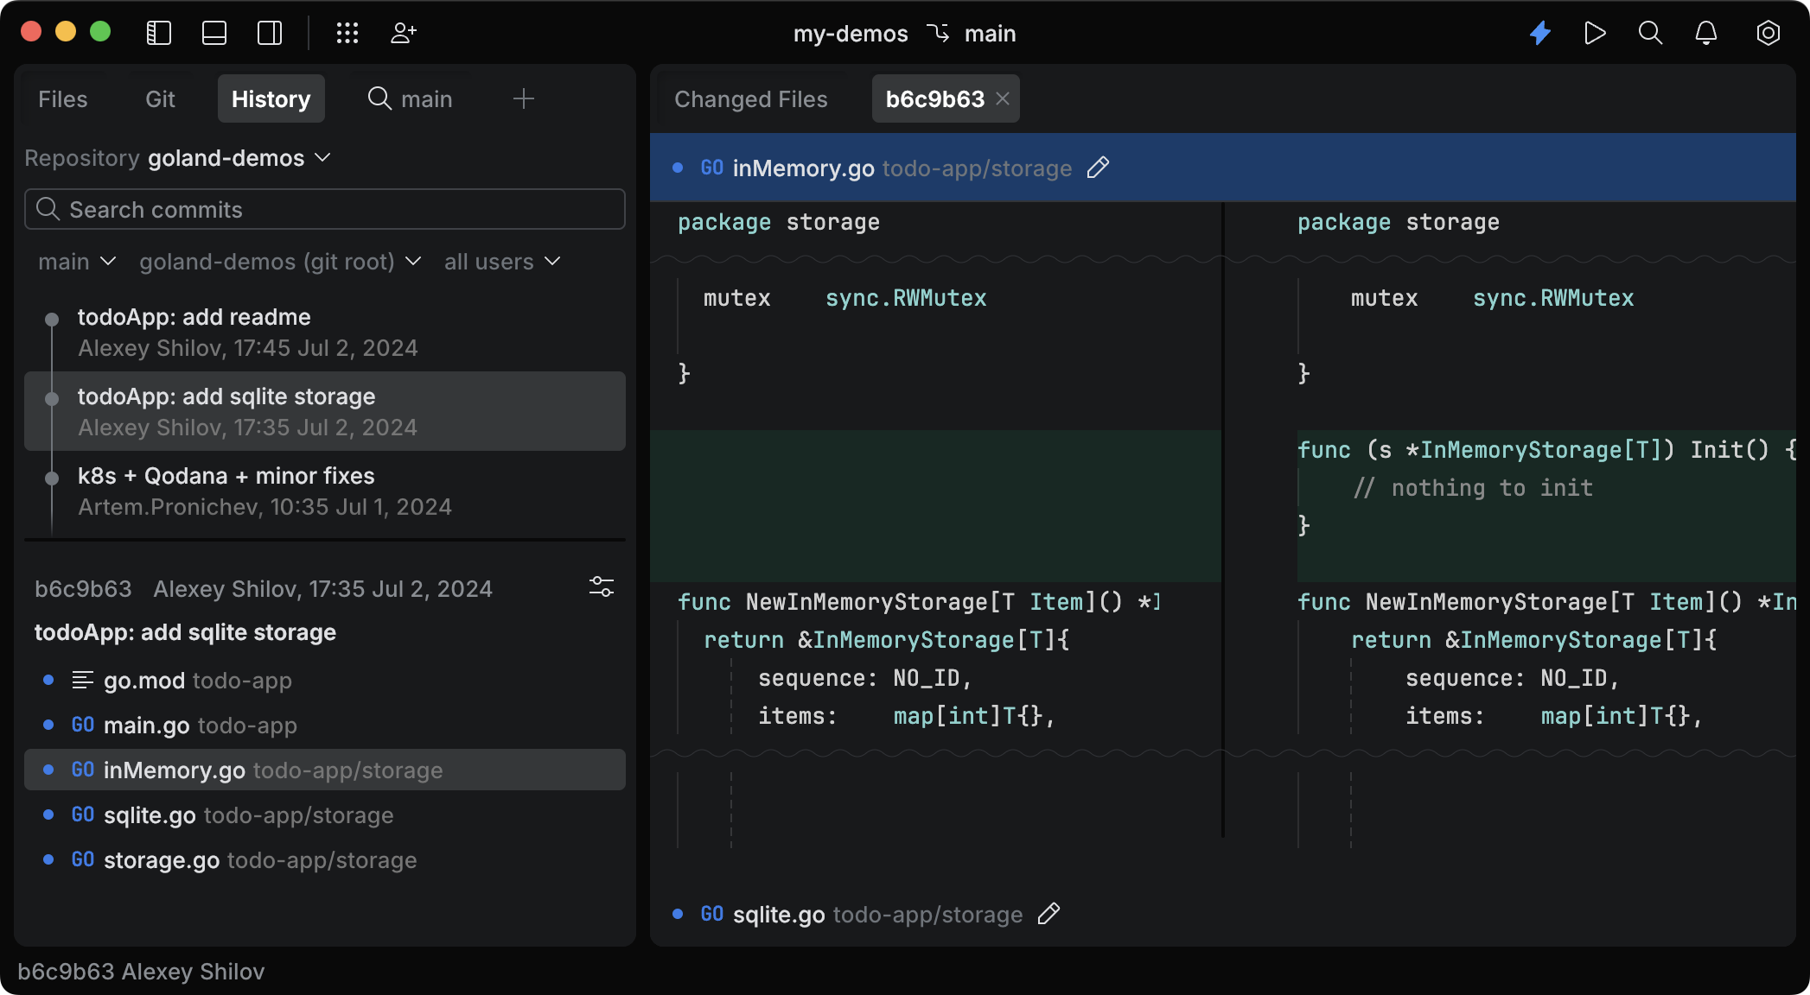The height and width of the screenshot is (995, 1810).
Task: Open the commit filter options icon
Action: tap(602, 587)
